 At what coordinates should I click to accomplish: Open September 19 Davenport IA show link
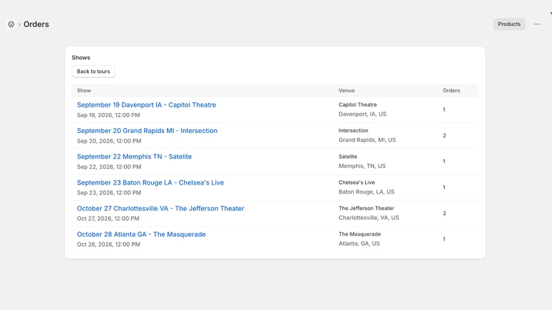pos(146,105)
